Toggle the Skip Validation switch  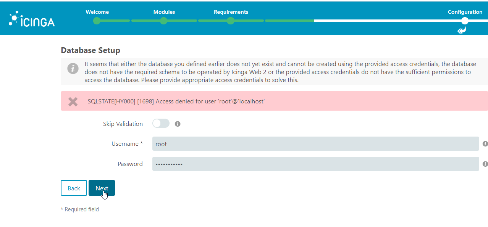tap(161, 123)
